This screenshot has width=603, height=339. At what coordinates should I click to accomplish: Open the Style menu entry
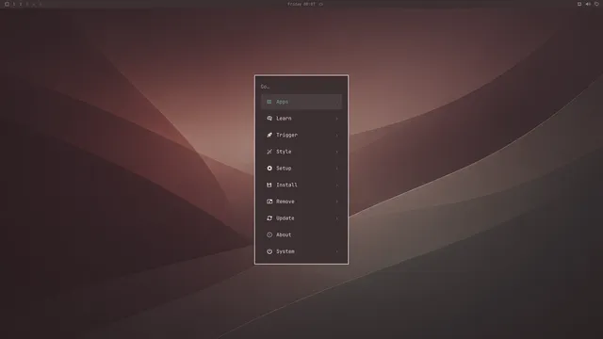(301, 152)
